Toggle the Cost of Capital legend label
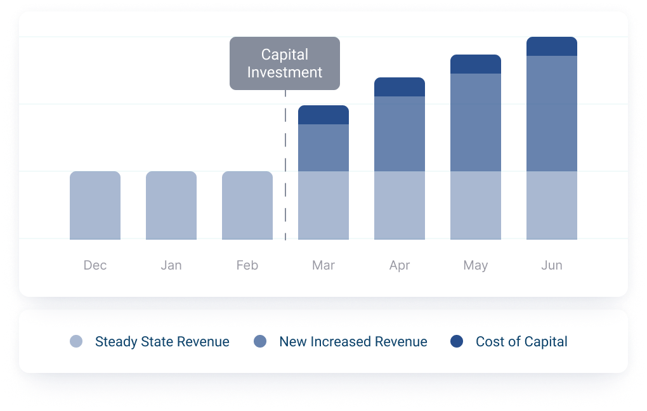Image resolution: width=647 pixels, height=411 pixels. (x=521, y=342)
